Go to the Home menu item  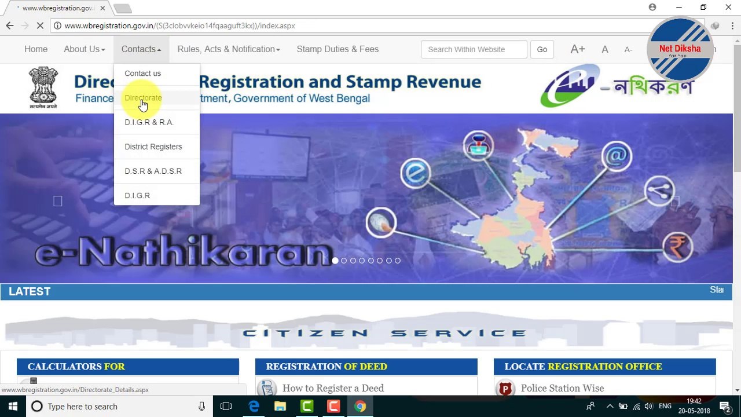[x=36, y=49]
